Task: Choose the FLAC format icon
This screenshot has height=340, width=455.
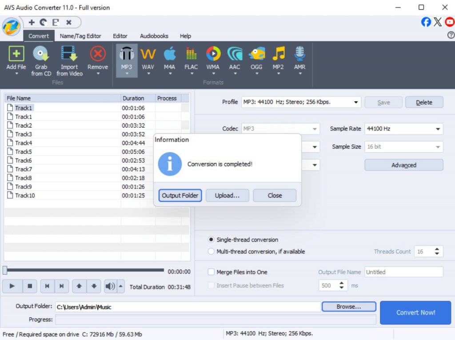Action: (191, 54)
